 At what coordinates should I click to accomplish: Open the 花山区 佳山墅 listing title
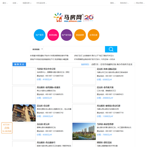43,106
